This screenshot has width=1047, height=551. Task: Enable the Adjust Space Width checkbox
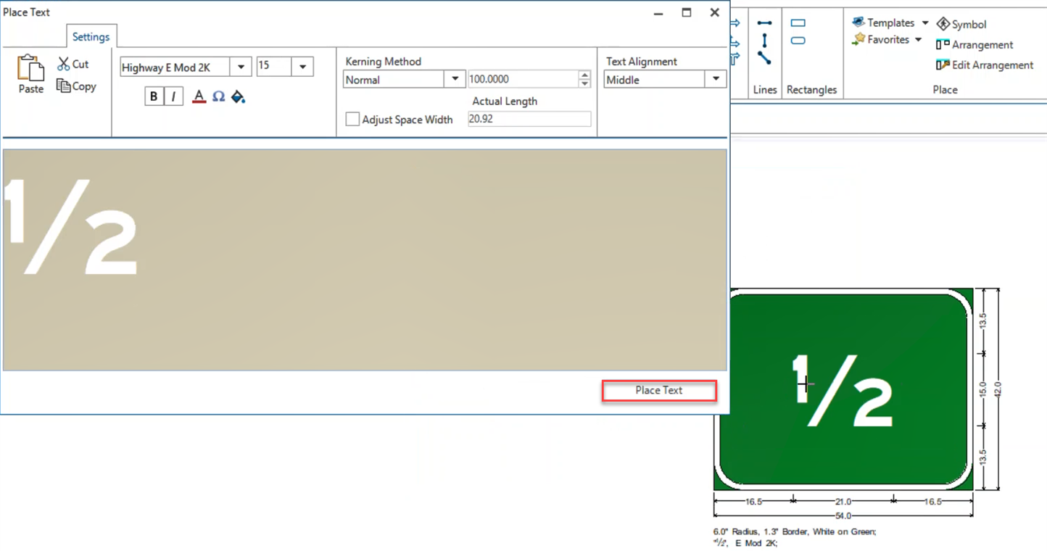pos(352,120)
